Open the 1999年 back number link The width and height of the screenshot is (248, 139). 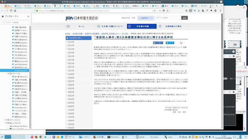click(x=71, y=110)
